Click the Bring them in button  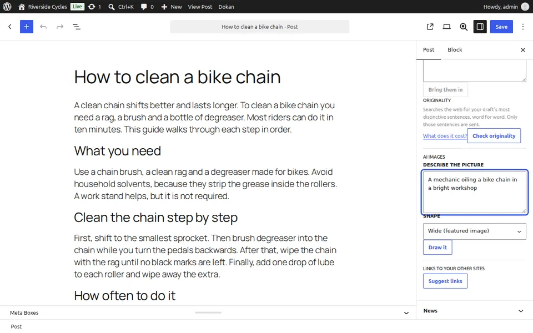point(445,90)
